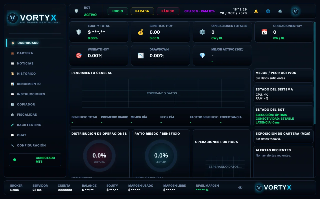This screenshot has height=199, width=320.
Task: Click the PÁNICO emergency button
Action: click(x=168, y=11)
